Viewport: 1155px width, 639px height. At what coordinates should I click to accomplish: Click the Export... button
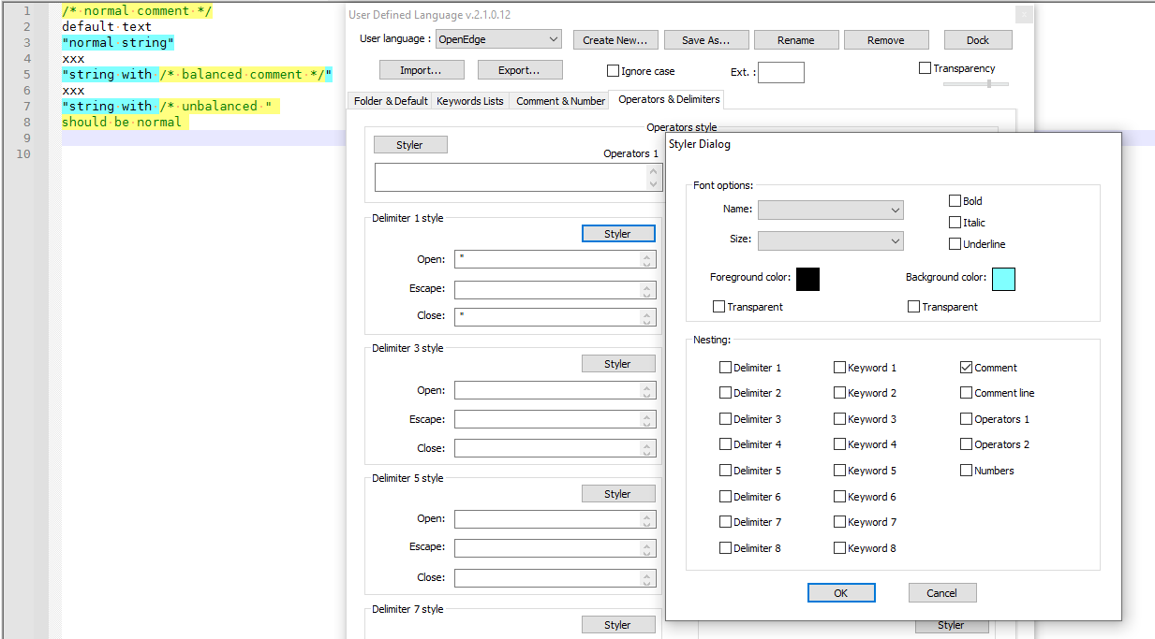click(520, 70)
